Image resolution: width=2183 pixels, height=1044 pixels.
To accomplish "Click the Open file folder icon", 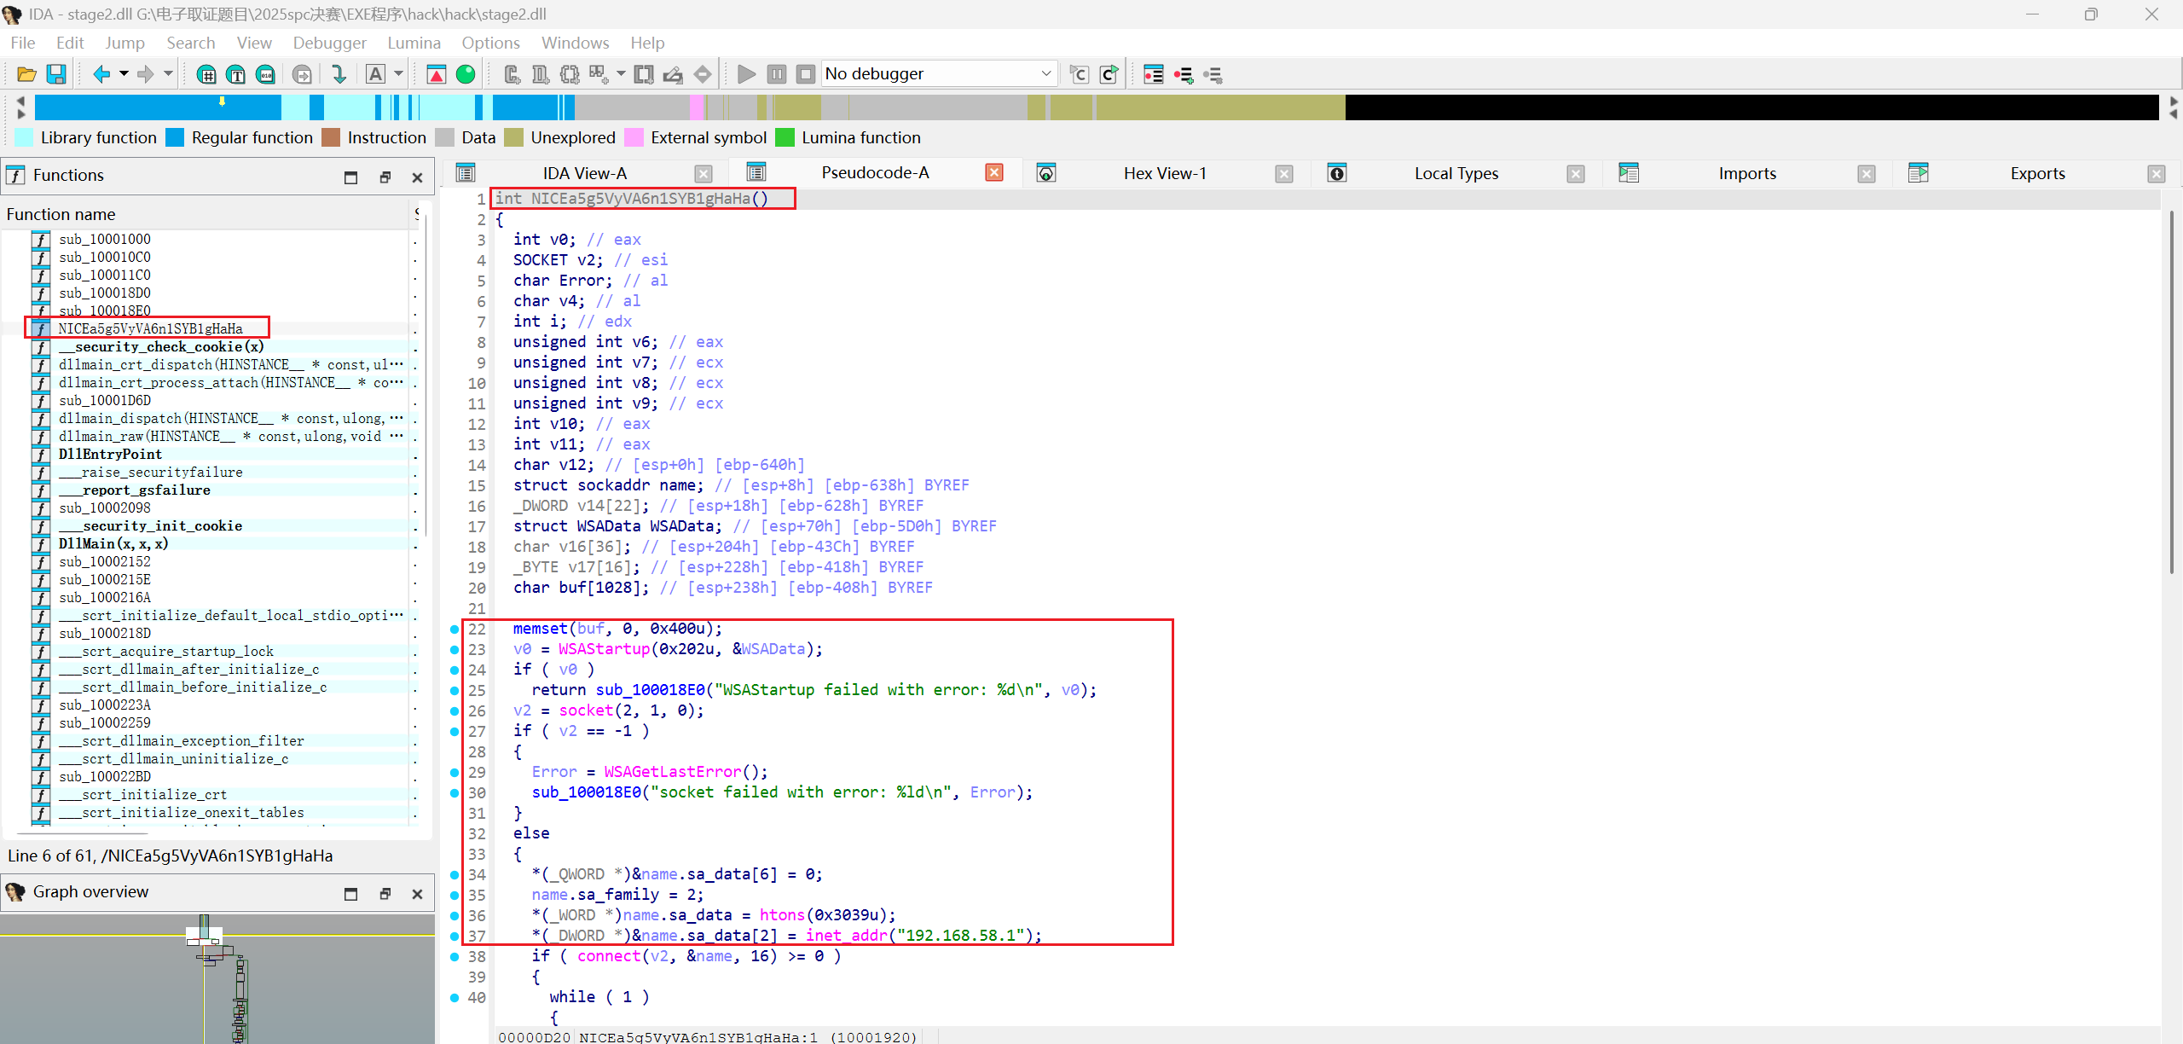I will [26, 74].
